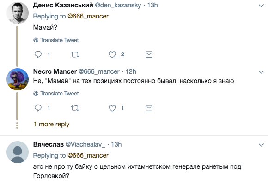Open Necro Mancer's purple minion avatar
The image size is (268, 184).
18,79
